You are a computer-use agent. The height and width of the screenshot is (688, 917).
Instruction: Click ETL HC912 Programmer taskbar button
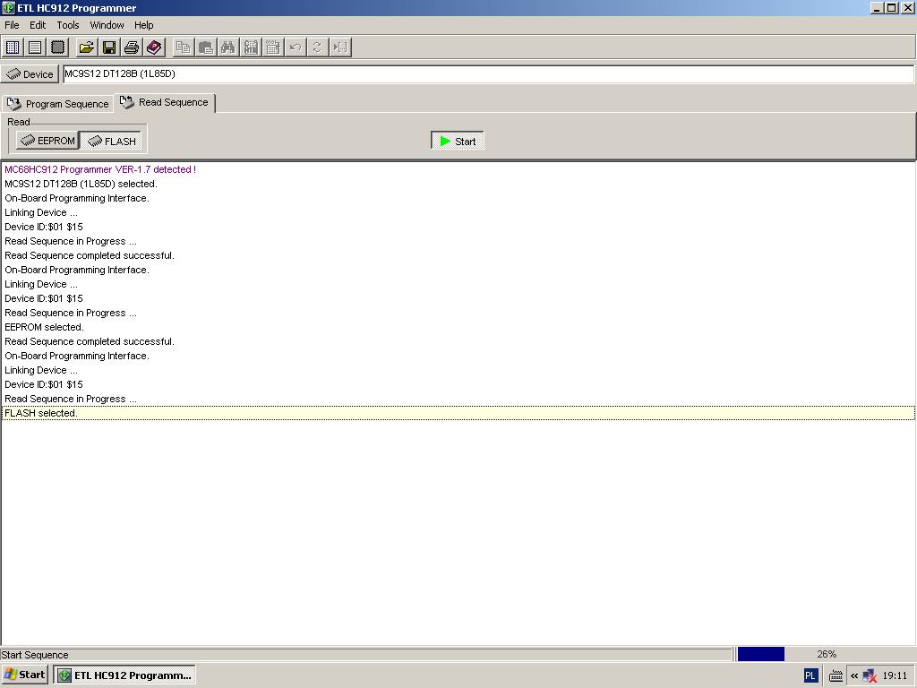click(x=124, y=675)
